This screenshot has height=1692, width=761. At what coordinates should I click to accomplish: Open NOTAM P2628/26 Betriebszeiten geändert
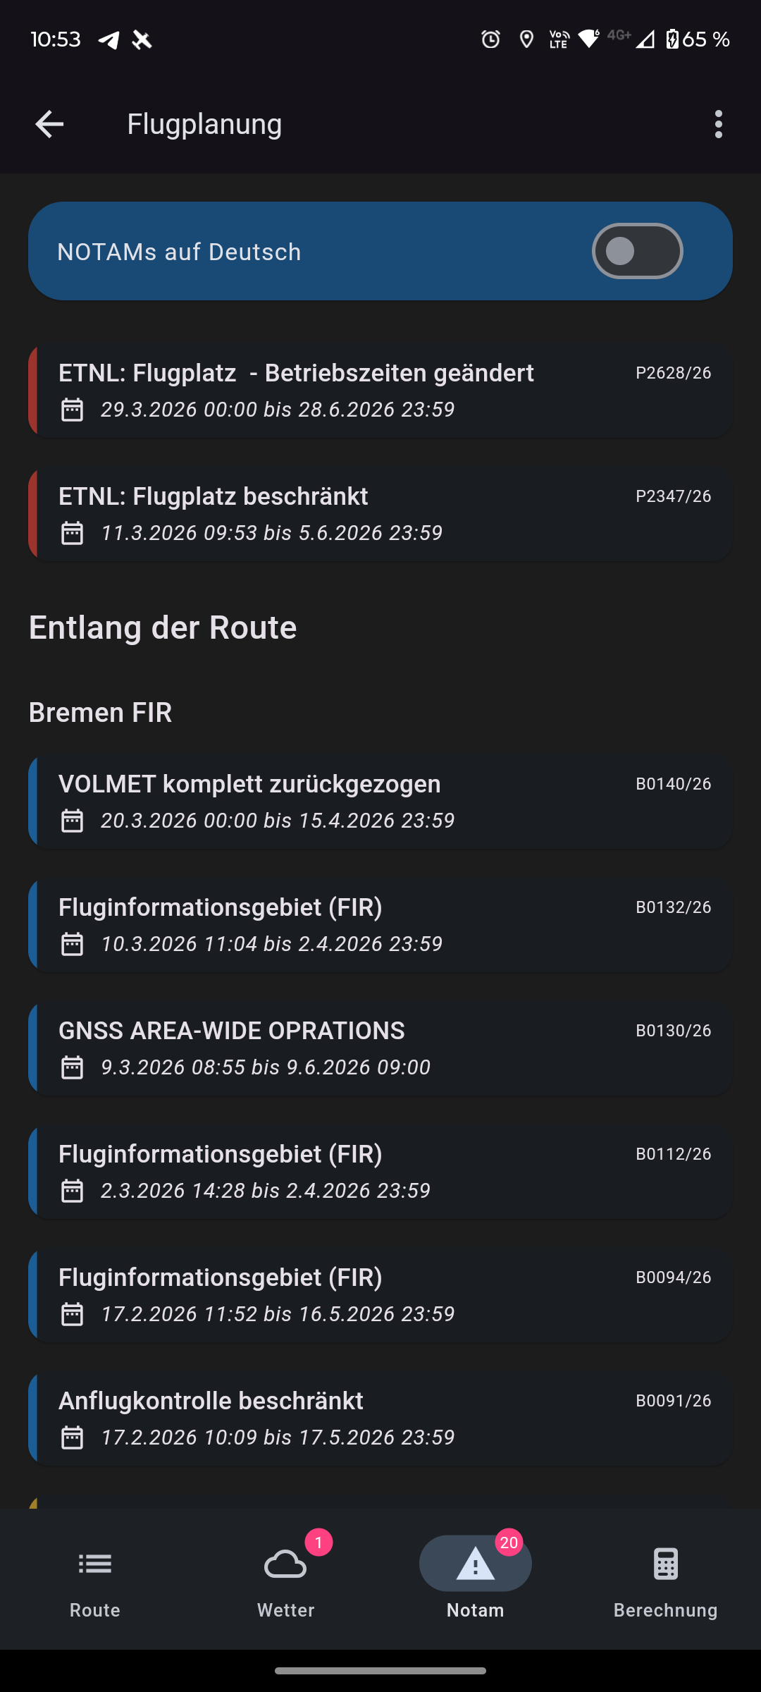380,391
